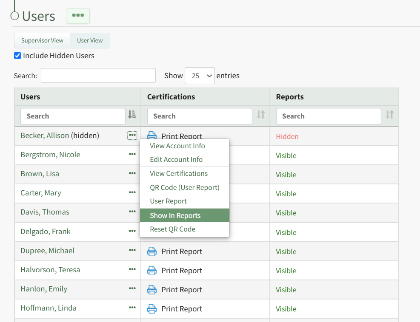Image resolution: width=420 pixels, height=322 pixels.
Task: Click the printer icon in Dupree, Michael's row
Action: pos(152,251)
